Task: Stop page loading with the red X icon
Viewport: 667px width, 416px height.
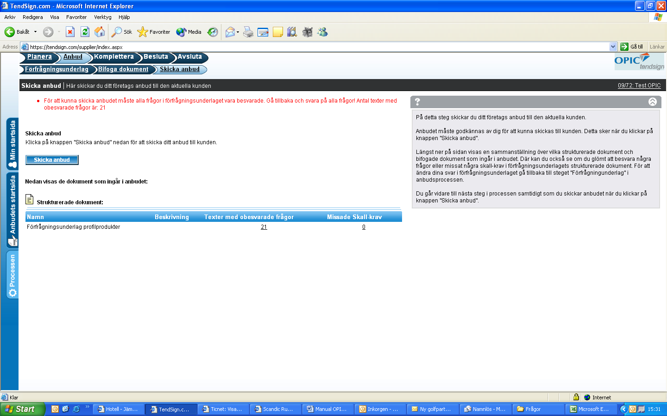Action: (x=70, y=32)
